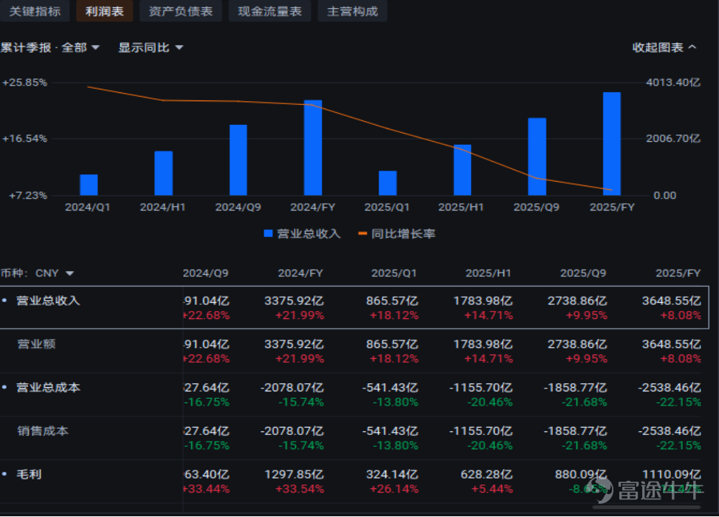Viewport: 719px width, 517px height.
Task: Click the 2025/FY revenue bar
Action: coord(612,143)
